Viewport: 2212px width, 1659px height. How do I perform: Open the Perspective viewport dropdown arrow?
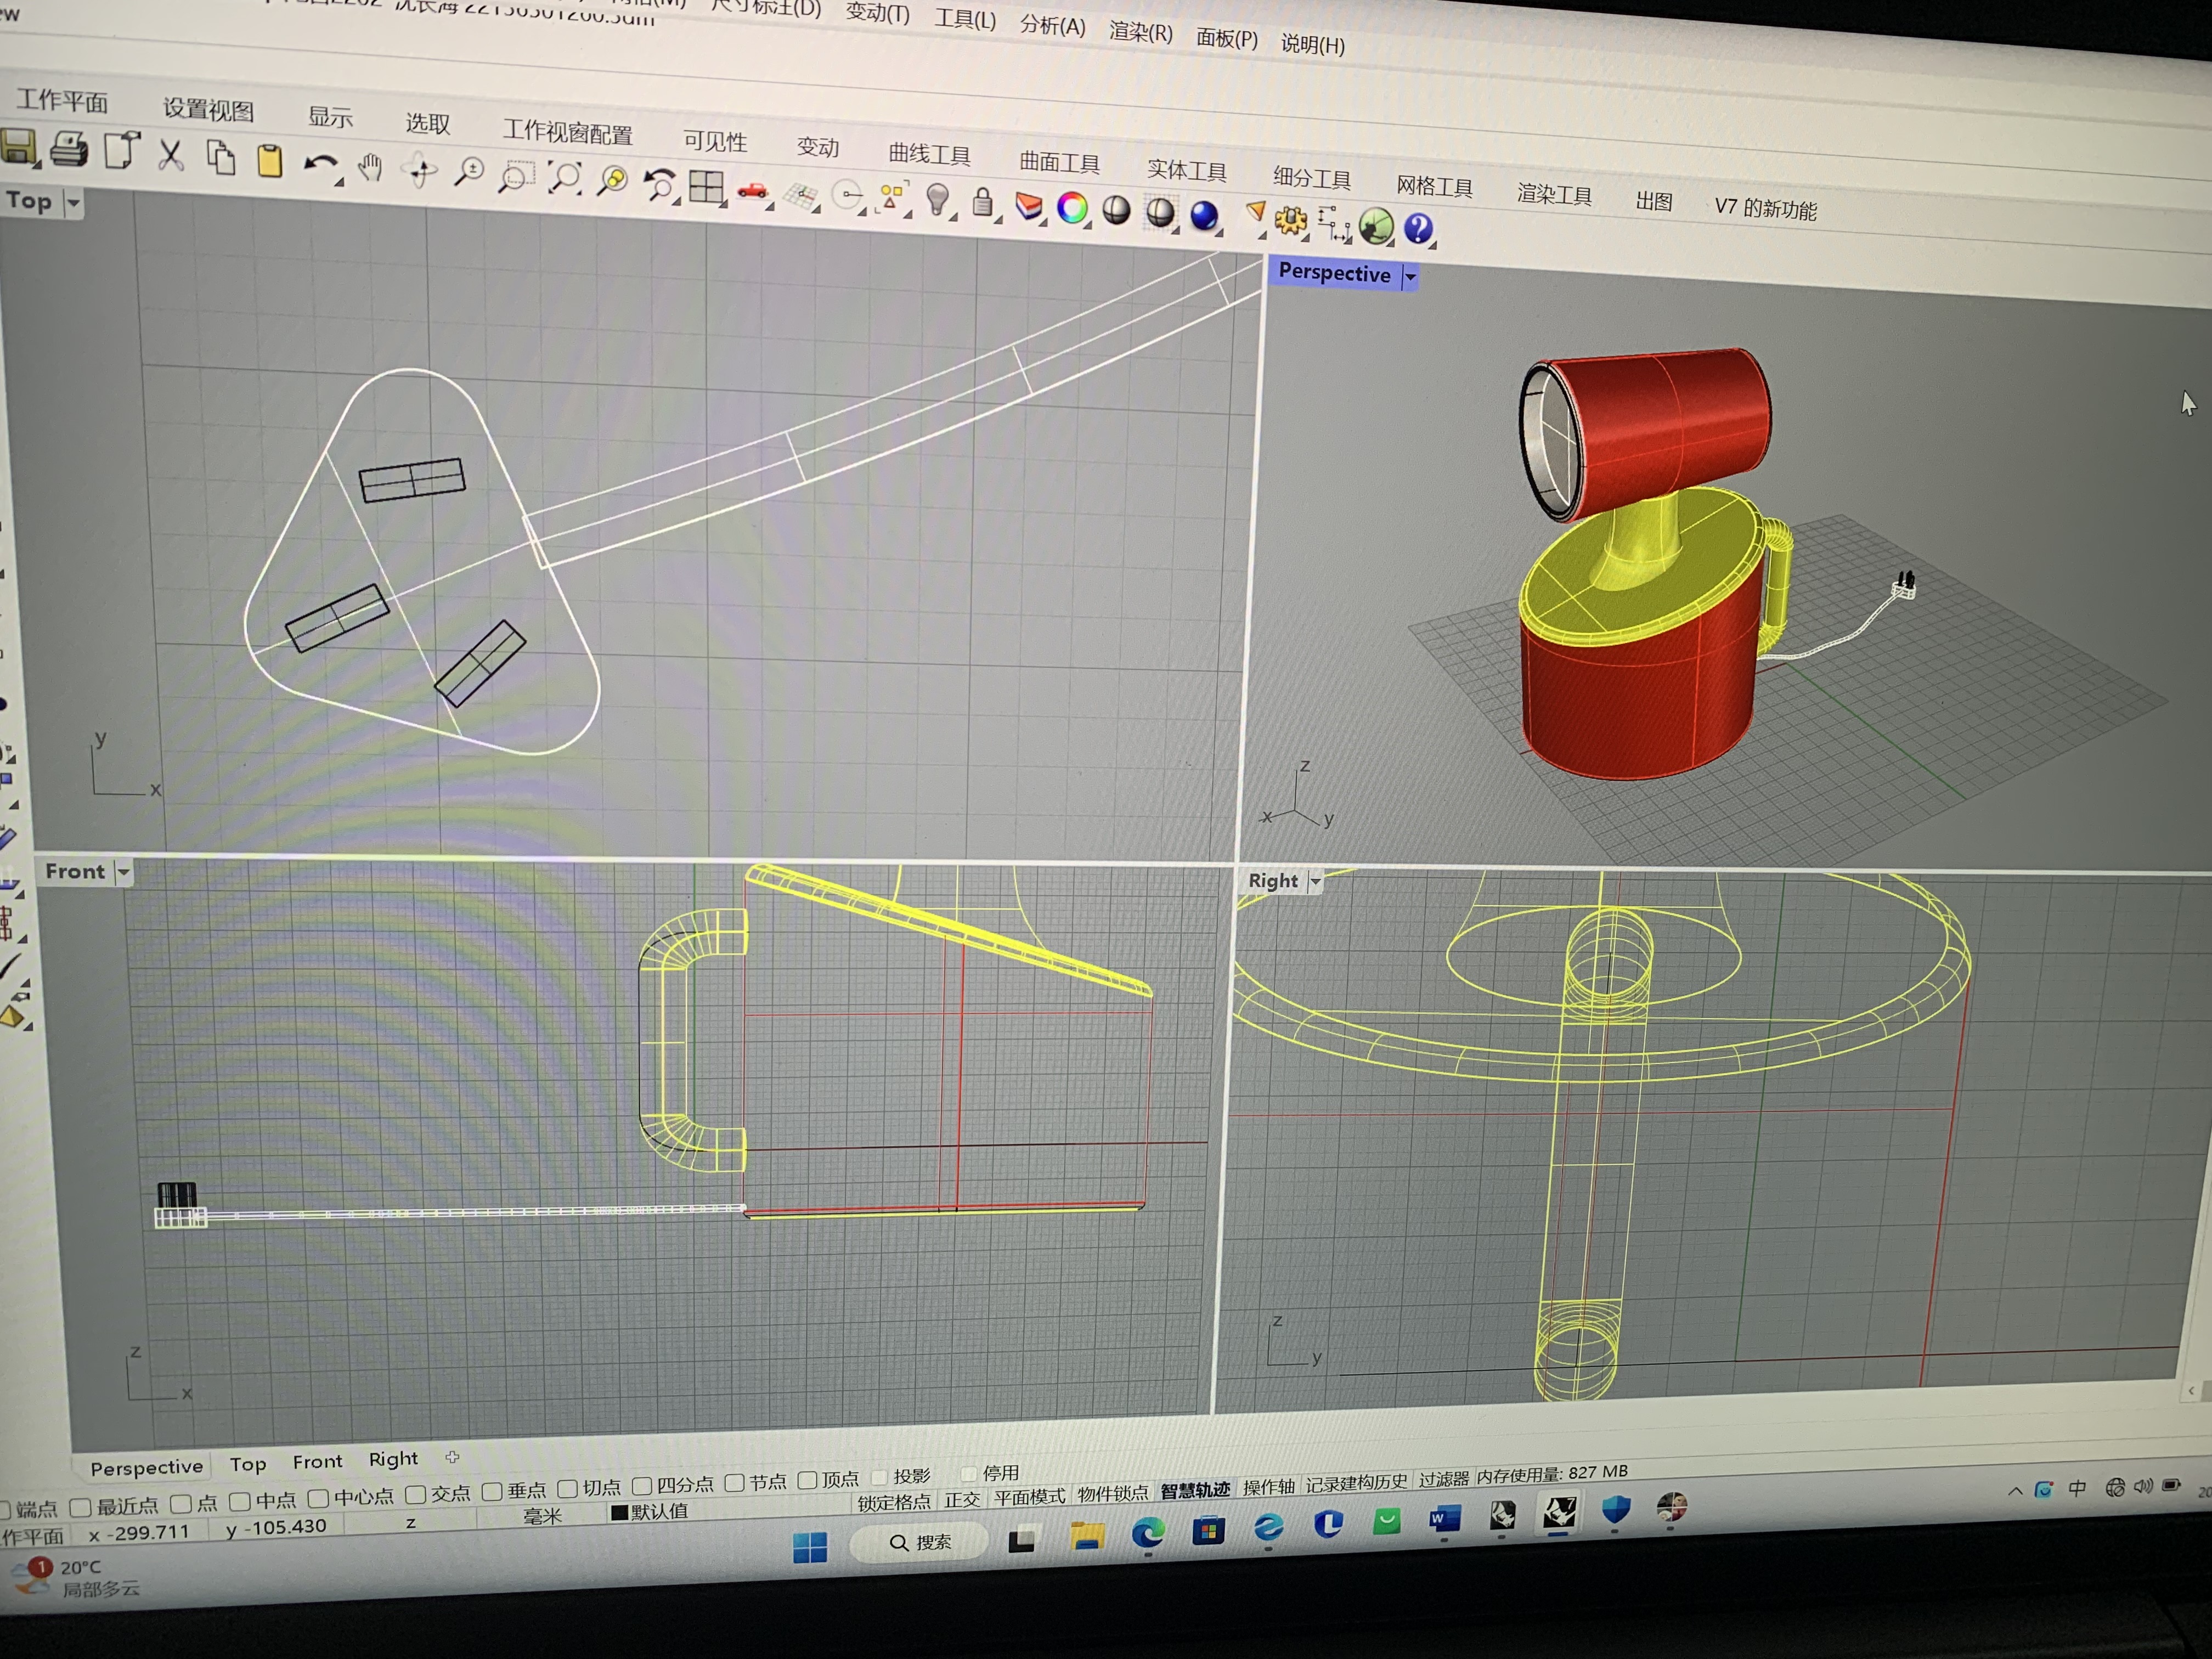pos(1410,276)
